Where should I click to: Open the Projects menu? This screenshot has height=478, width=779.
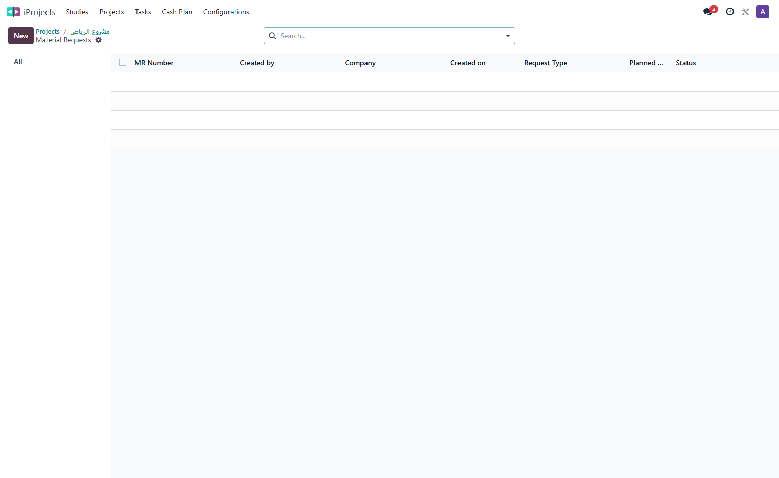[x=112, y=12]
